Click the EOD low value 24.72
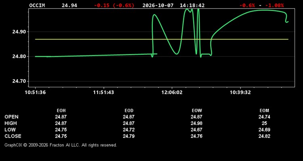 pos(129,130)
